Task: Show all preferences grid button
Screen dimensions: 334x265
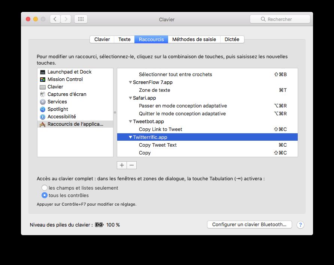Action: pyautogui.click(x=81, y=19)
